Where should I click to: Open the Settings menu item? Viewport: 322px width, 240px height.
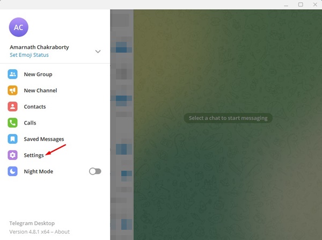[x=55, y=155]
